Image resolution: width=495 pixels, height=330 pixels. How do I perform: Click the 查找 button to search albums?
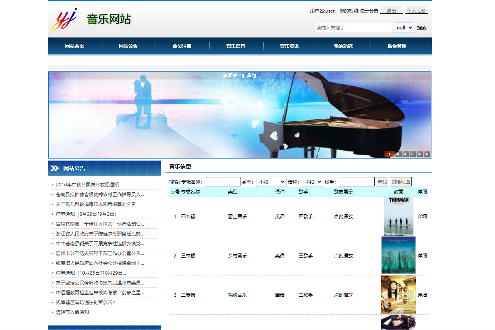(x=382, y=181)
